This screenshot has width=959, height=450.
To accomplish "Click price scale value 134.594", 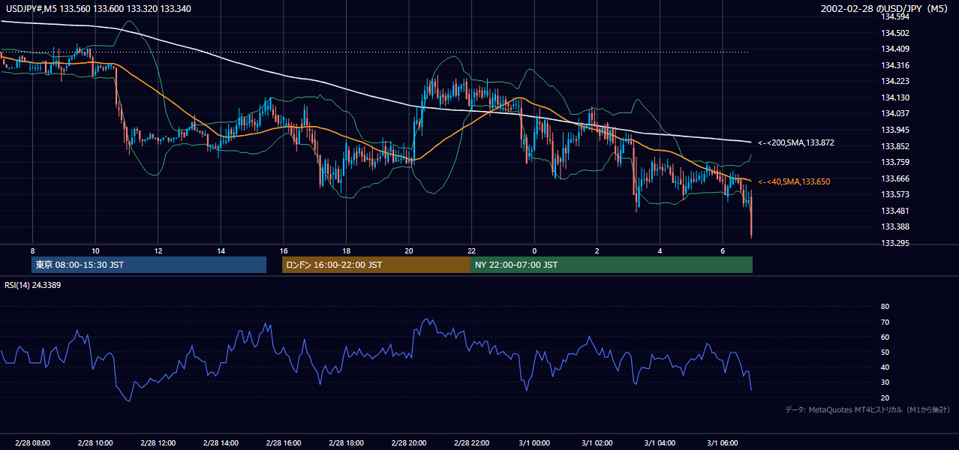I will pyautogui.click(x=894, y=16).
